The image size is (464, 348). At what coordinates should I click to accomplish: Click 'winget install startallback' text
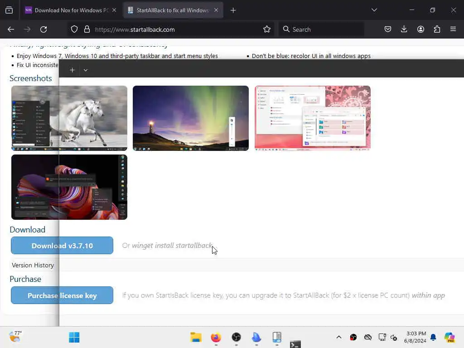(172, 246)
